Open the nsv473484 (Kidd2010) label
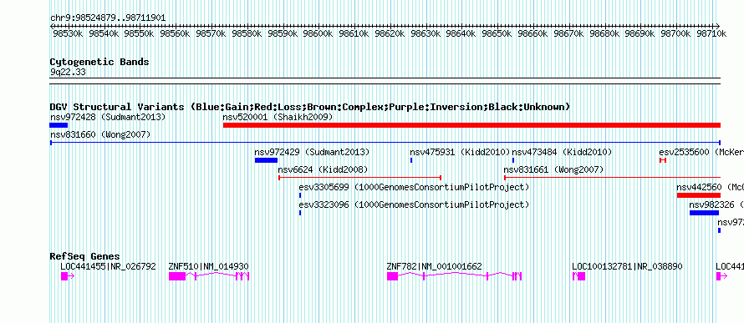The image size is (744, 323). tap(562, 153)
